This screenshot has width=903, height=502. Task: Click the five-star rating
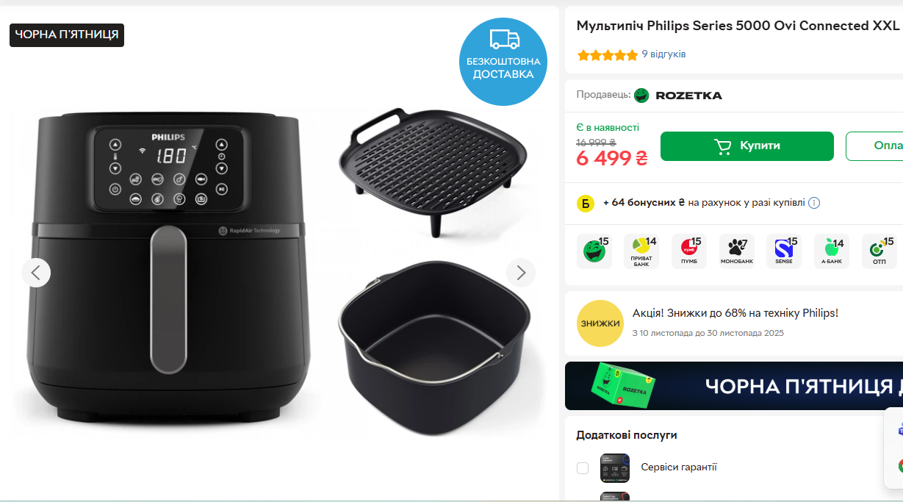(607, 55)
